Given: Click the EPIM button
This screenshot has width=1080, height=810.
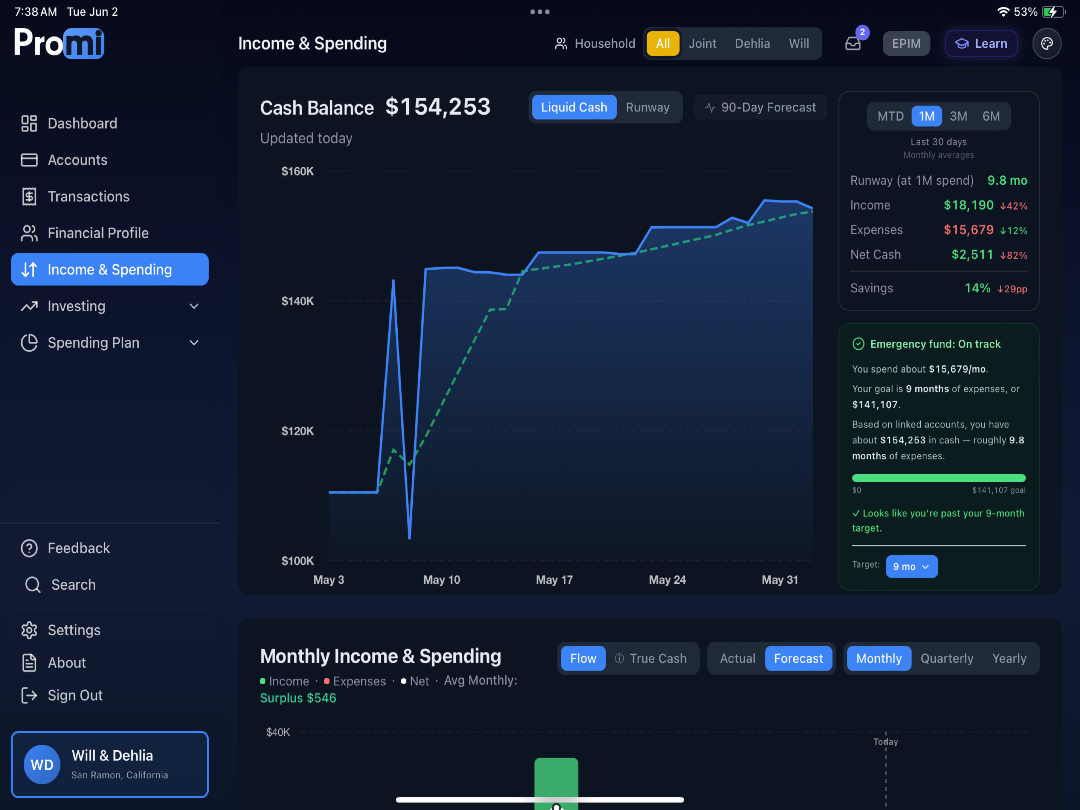Looking at the screenshot, I should [x=906, y=44].
